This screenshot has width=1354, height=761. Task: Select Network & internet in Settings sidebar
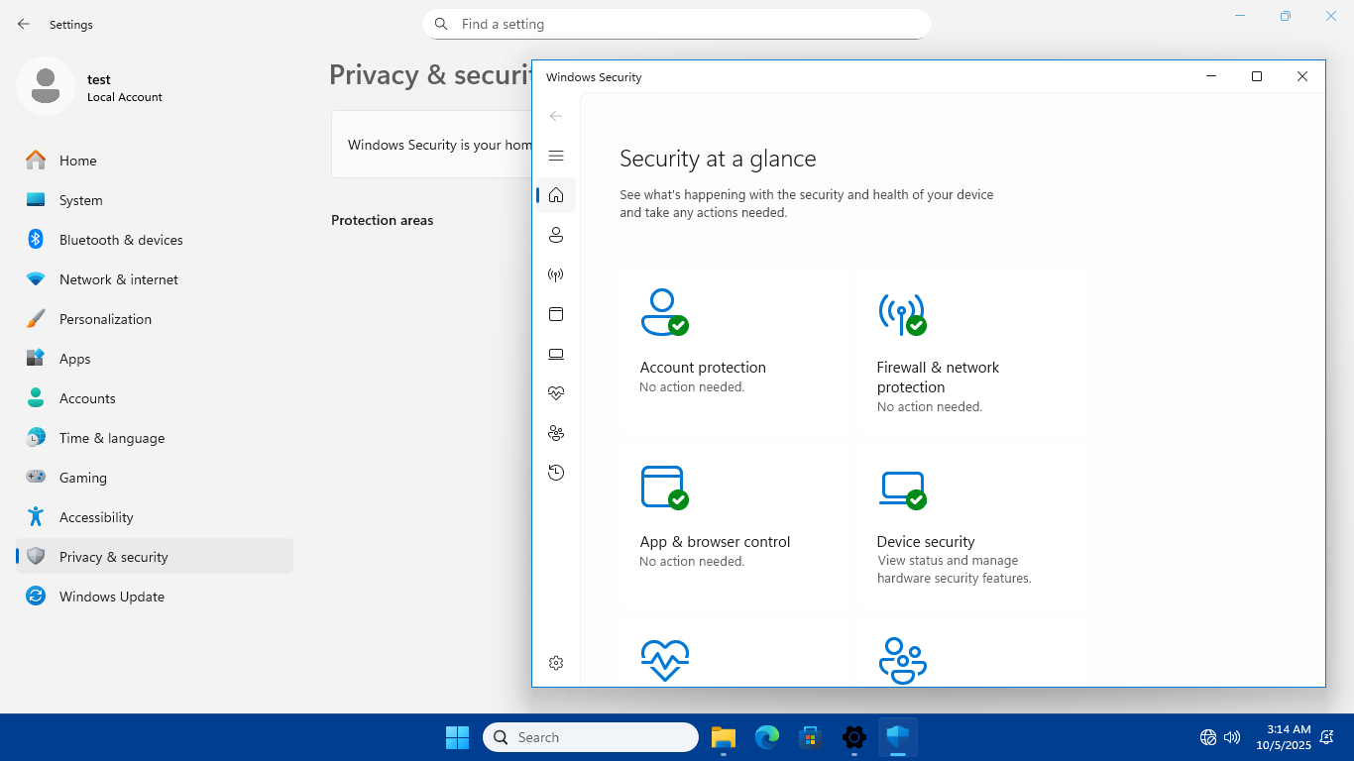[119, 279]
